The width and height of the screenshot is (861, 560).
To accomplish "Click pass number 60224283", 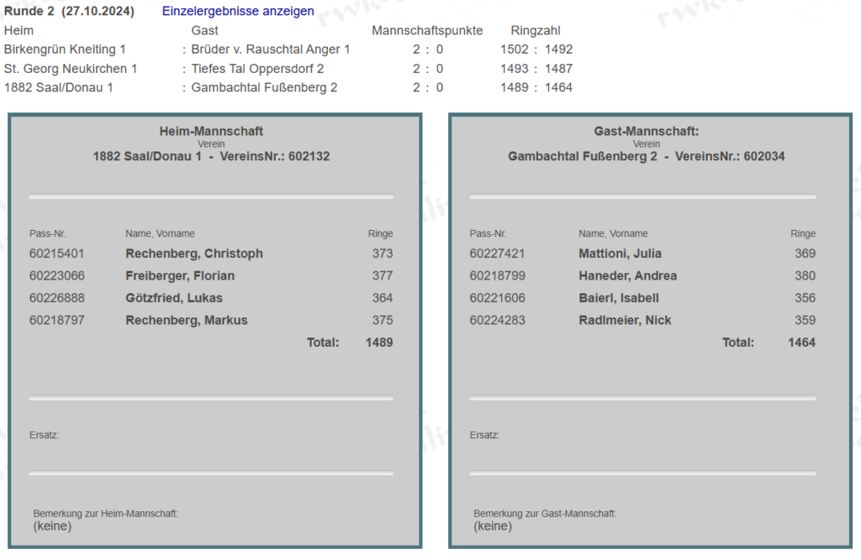I will pos(497,320).
